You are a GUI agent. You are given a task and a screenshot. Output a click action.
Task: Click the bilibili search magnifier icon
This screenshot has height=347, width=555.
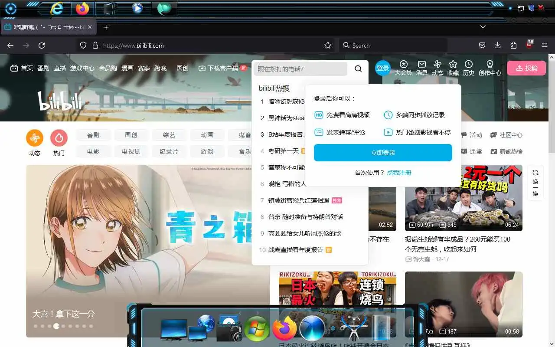tap(358, 69)
